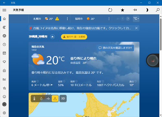Open more options for 福岡市 card
The width and height of the screenshot is (162, 117).
109,19
